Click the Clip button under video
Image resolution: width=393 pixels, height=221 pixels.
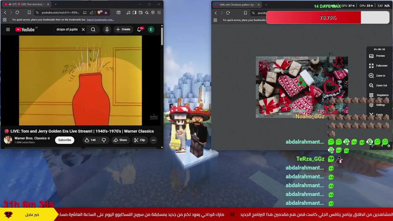tap(139, 140)
